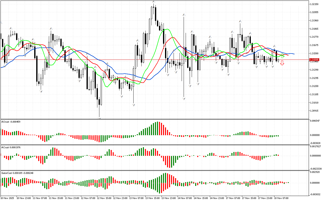Select the fractal arrow below the lowest candle
The image size is (322, 201).
click(100, 118)
